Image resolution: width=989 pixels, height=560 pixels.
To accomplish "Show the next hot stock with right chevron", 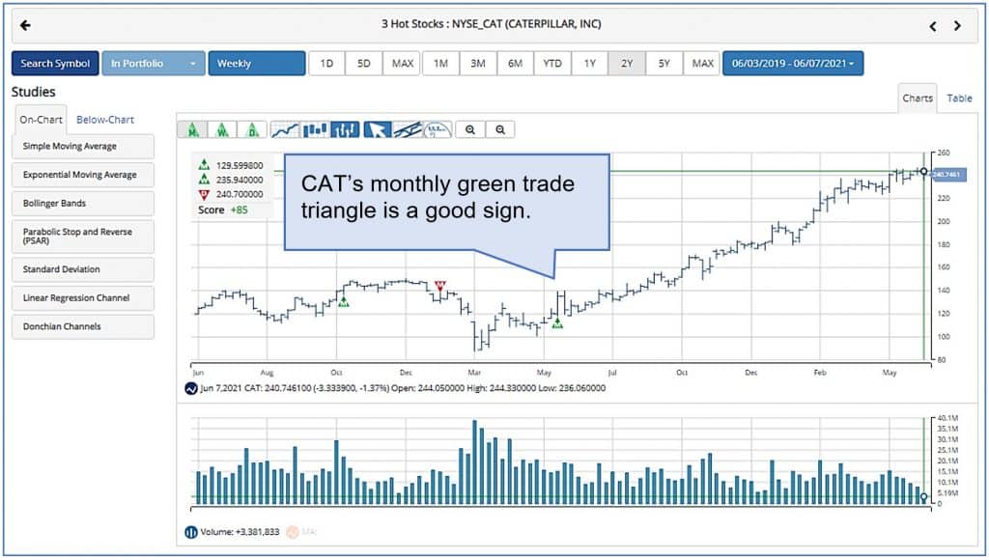I will click(957, 26).
